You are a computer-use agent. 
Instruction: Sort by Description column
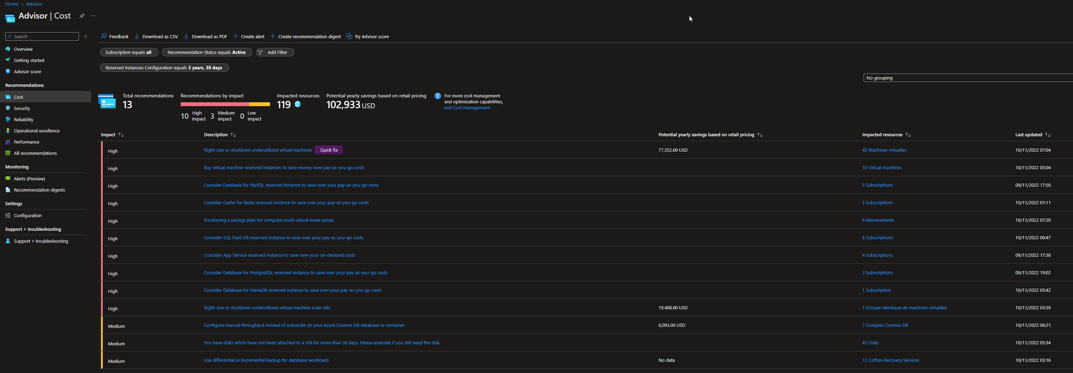tap(220, 135)
